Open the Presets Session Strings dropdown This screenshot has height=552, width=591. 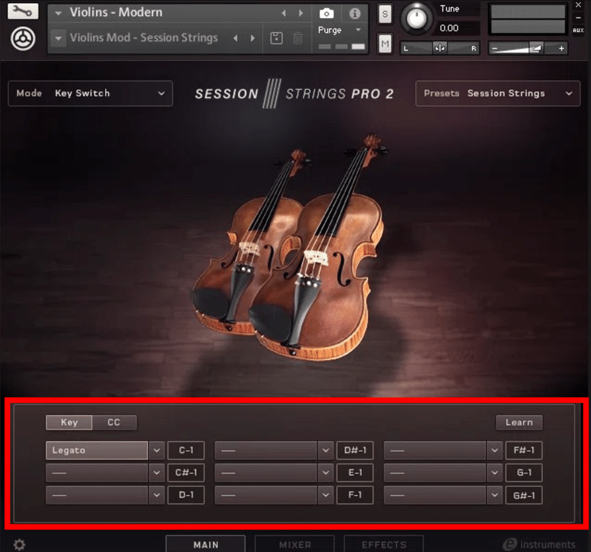tap(497, 93)
